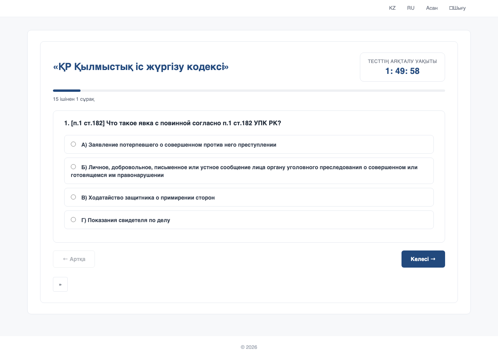Click answer text 'Показания свидетеля по делу'
This screenshot has height=359, width=498.
(x=129, y=220)
